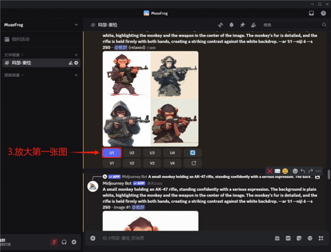Open the GIF picker icon

(288, 238)
